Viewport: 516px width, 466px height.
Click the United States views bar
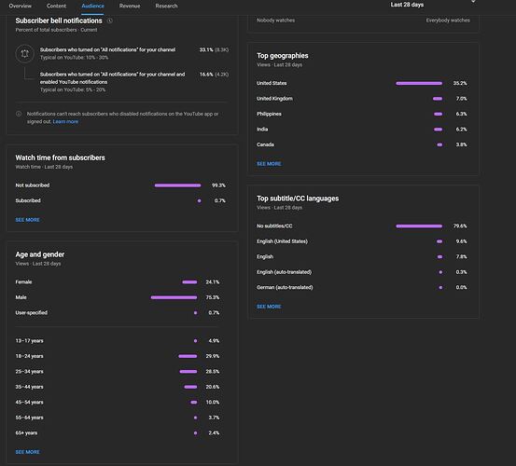(419, 83)
